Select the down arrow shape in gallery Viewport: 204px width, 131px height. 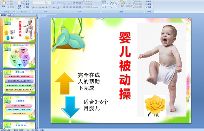pos(116,4)
